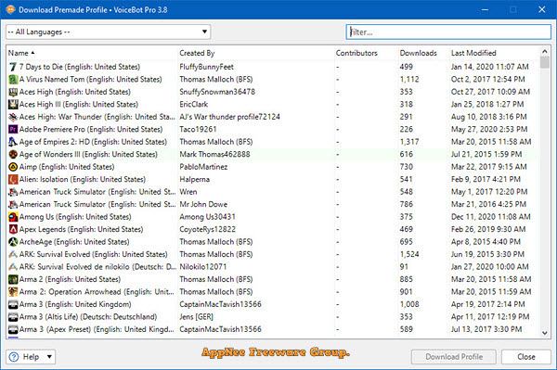Click creator name Jens [GER]

(197, 317)
